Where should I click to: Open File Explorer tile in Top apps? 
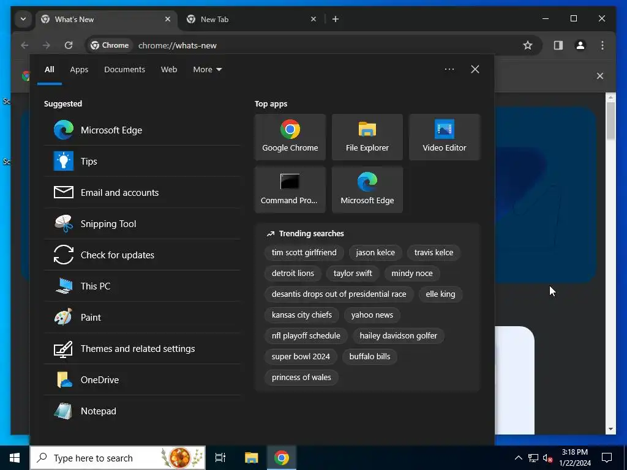tap(367, 137)
